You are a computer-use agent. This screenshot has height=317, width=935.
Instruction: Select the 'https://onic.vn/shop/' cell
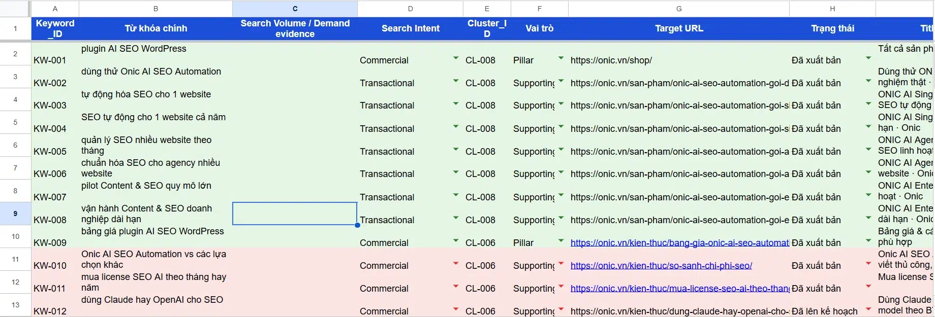679,54
